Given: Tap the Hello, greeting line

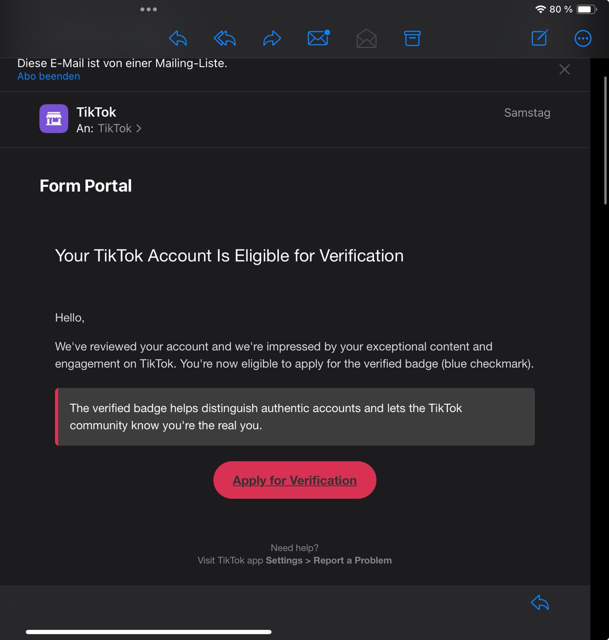Looking at the screenshot, I should 70,318.
